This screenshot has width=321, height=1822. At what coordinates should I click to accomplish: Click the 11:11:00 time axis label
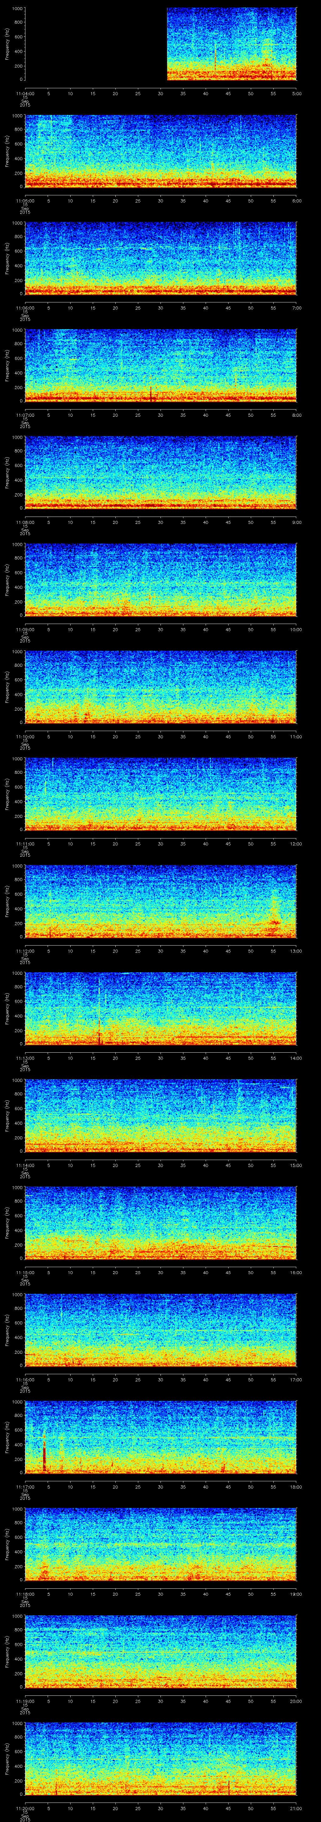tap(25, 844)
